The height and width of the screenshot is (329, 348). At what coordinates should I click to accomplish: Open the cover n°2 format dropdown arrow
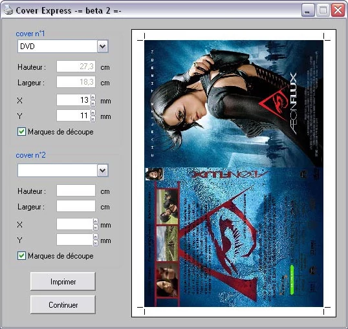102,171
